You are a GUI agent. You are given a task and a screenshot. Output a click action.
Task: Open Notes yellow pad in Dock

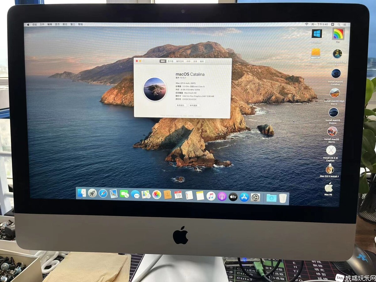[x=200, y=196]
